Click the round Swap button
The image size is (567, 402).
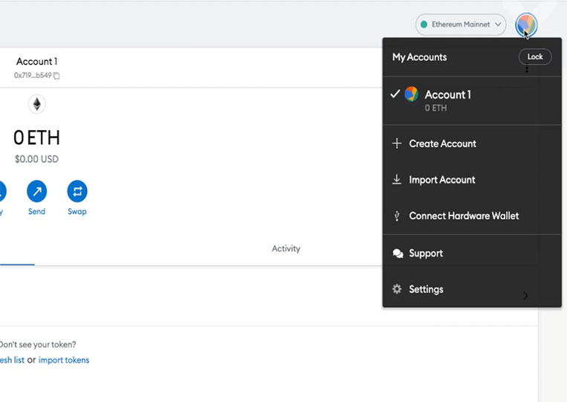tap(77, 191)
